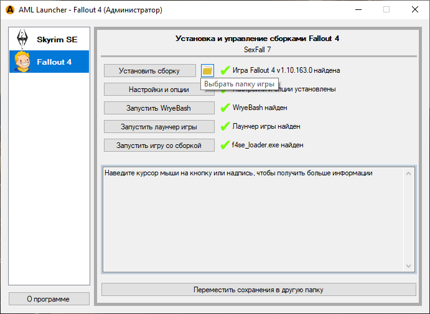Launch WryeBash with Запустить WryeBash
Screen dimensions: 430x314
(159, 108)
